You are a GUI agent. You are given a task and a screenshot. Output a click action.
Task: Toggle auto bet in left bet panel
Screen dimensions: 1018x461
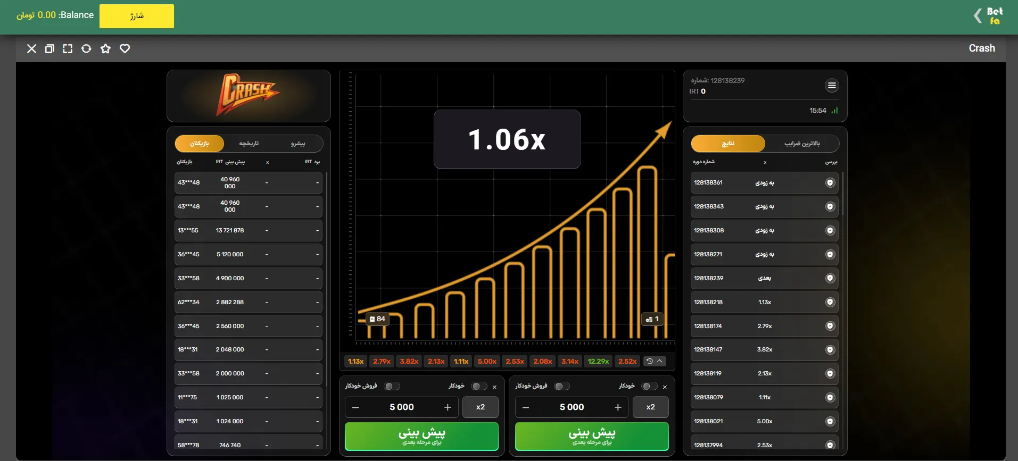tap(479, 386)
